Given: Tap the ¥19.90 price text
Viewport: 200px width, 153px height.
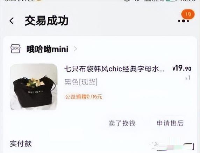Looking at the screenshot, I should (181, 68).
